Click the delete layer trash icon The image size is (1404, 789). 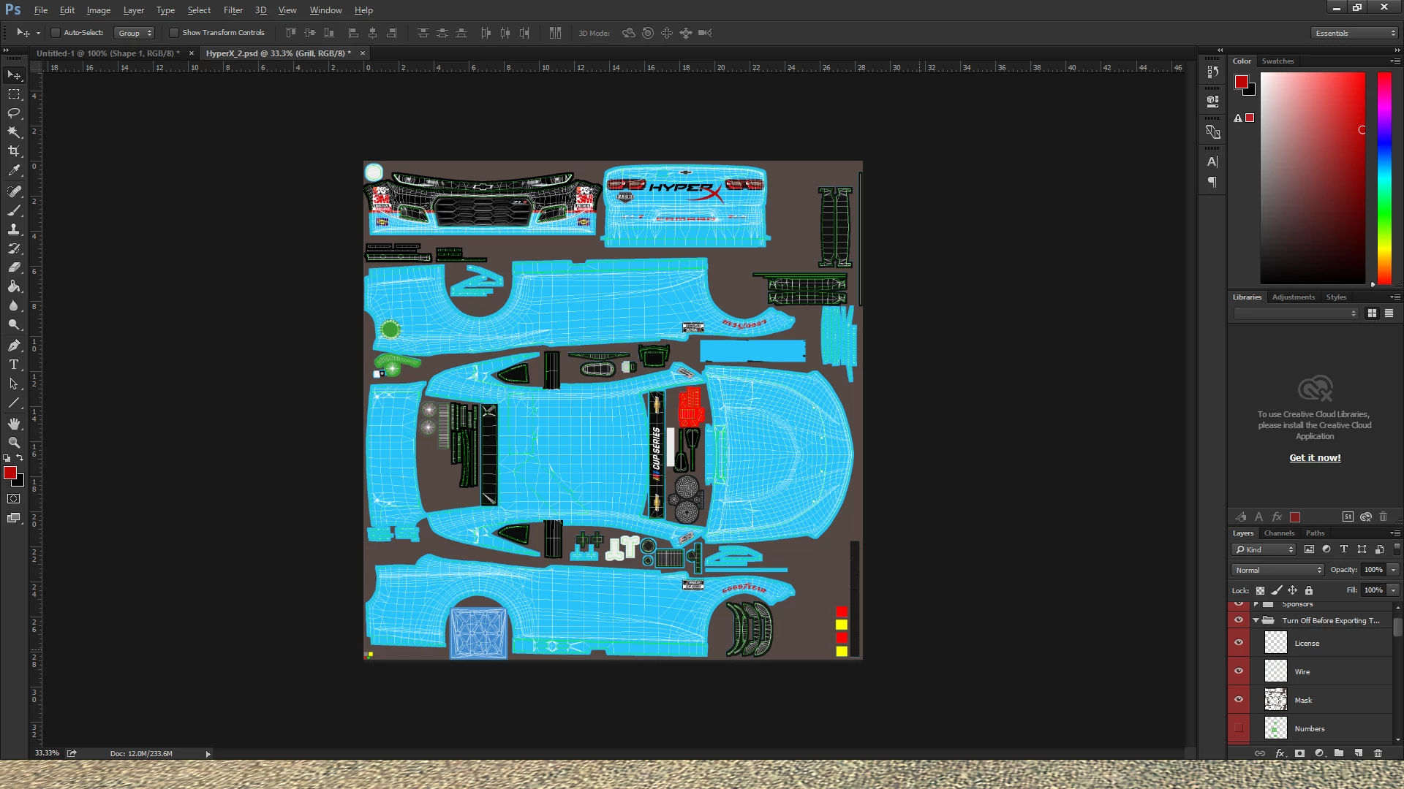[x=1378, y=753]
